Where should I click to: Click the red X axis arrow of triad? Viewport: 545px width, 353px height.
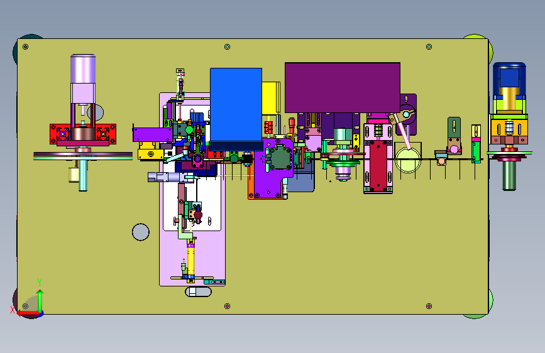click(28, 313)
